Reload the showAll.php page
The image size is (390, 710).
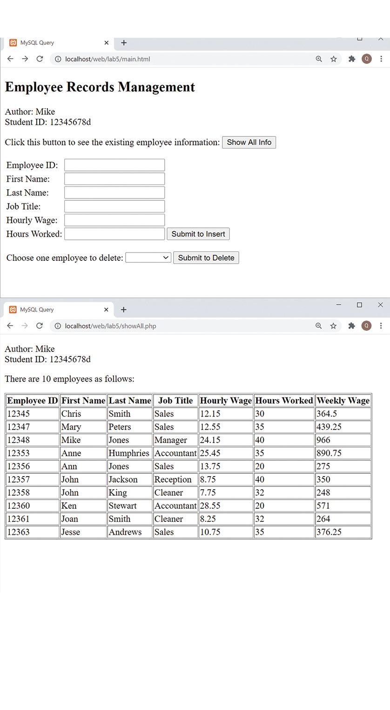(40, 326)
